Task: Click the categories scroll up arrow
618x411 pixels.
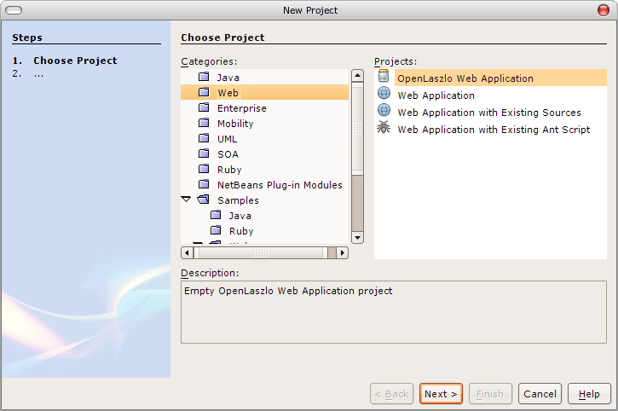Action: point(357,75)
